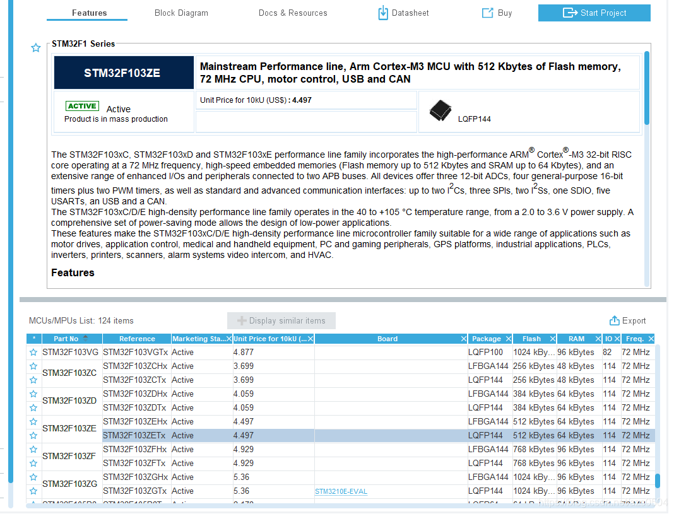Image resolution: width=674 pixels, height=514 pixels.
Task: Open the Docs & Resources tab
Action: 293,13
